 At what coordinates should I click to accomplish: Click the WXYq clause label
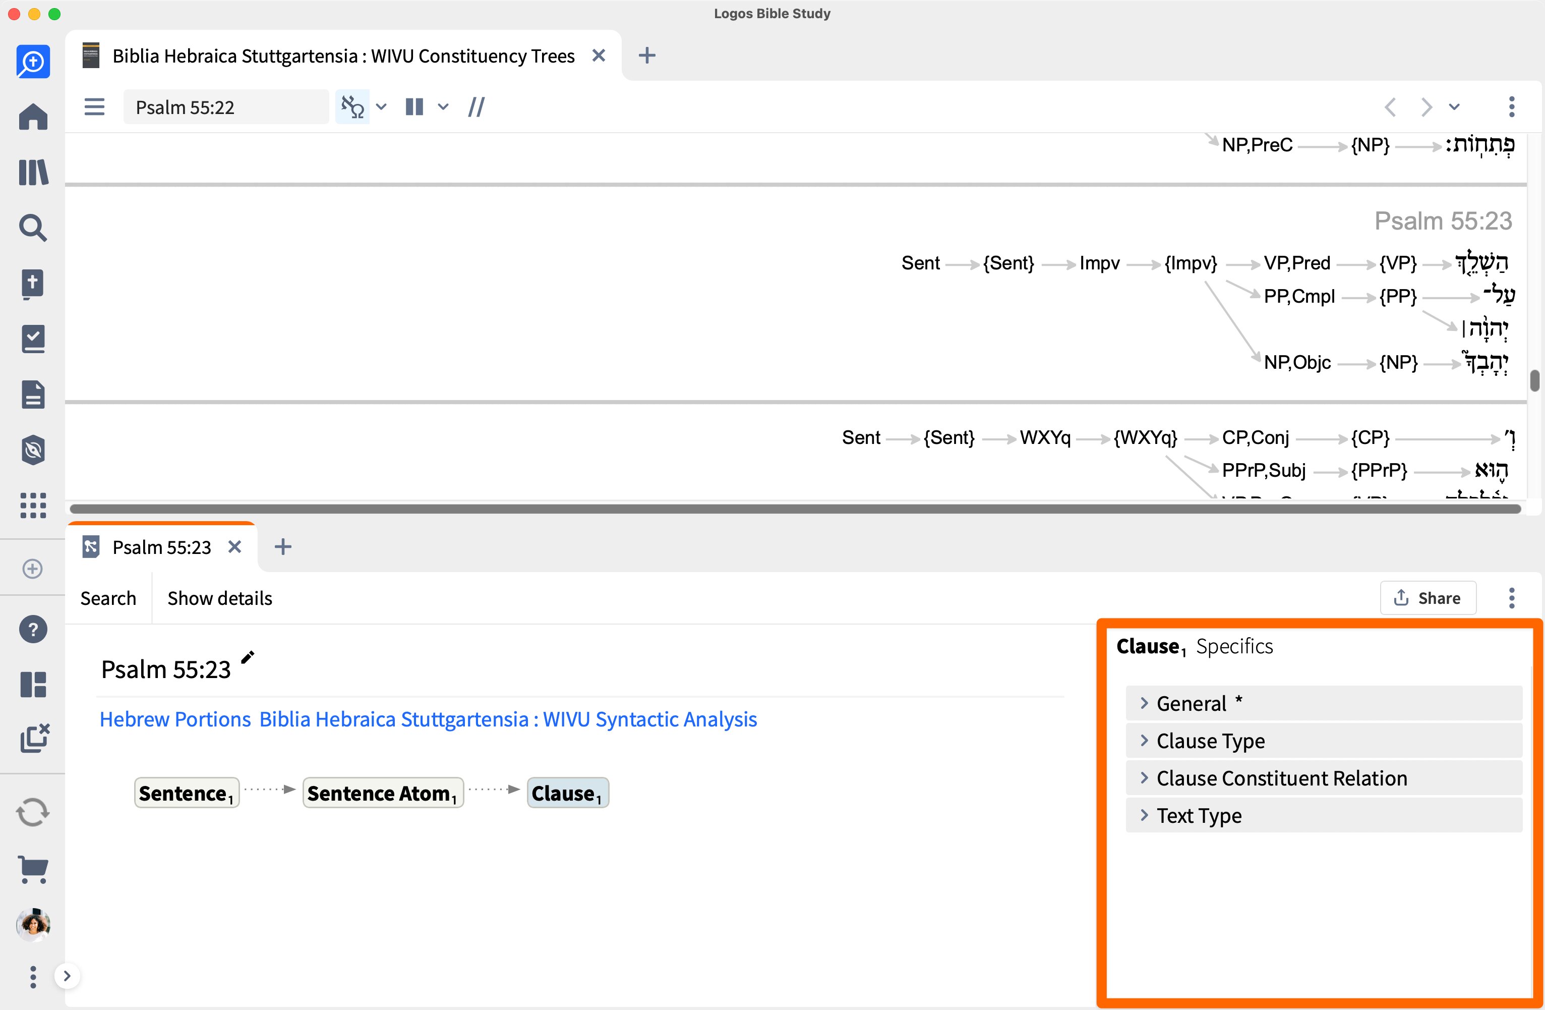pyautogui.click(x=1045, y=438)
